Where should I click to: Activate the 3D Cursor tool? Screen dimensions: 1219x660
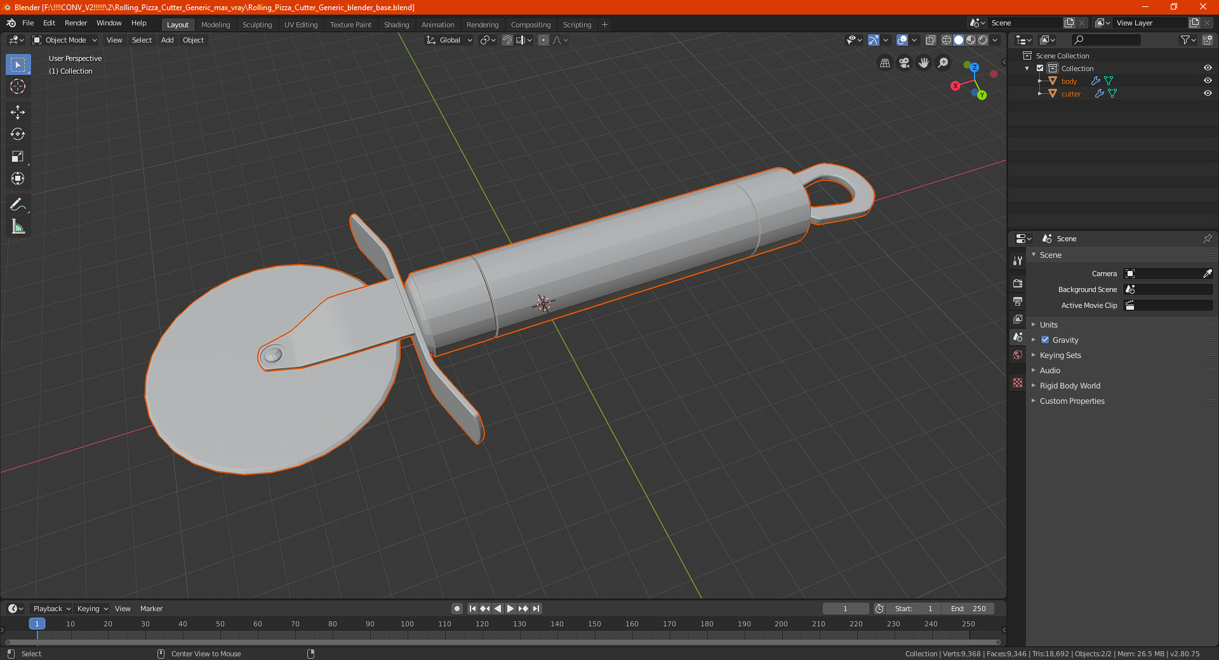pos(18,86)
